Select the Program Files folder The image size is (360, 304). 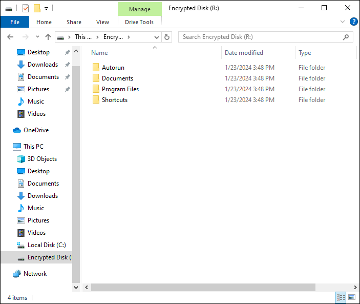[x=120, y=89]
